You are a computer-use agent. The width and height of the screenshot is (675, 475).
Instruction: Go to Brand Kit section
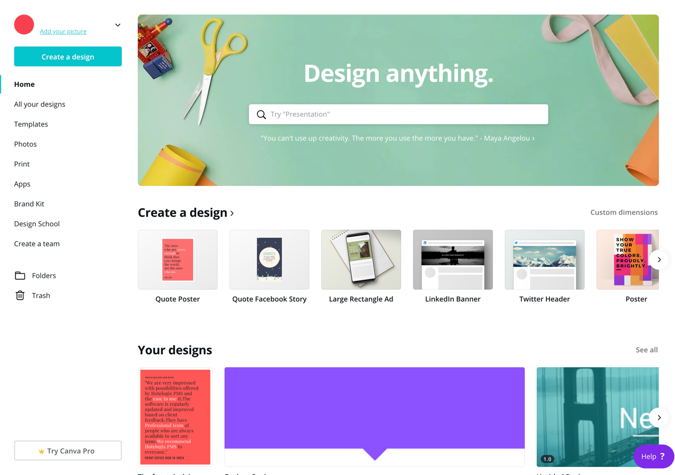coord(29,204)
